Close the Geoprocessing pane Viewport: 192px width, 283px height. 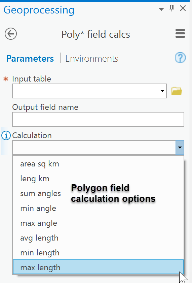(x=183, y=8)
